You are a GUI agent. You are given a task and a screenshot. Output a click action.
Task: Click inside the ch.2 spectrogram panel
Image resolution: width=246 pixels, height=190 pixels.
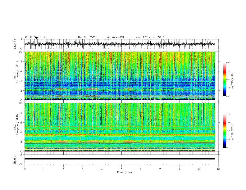click(120, 127)
